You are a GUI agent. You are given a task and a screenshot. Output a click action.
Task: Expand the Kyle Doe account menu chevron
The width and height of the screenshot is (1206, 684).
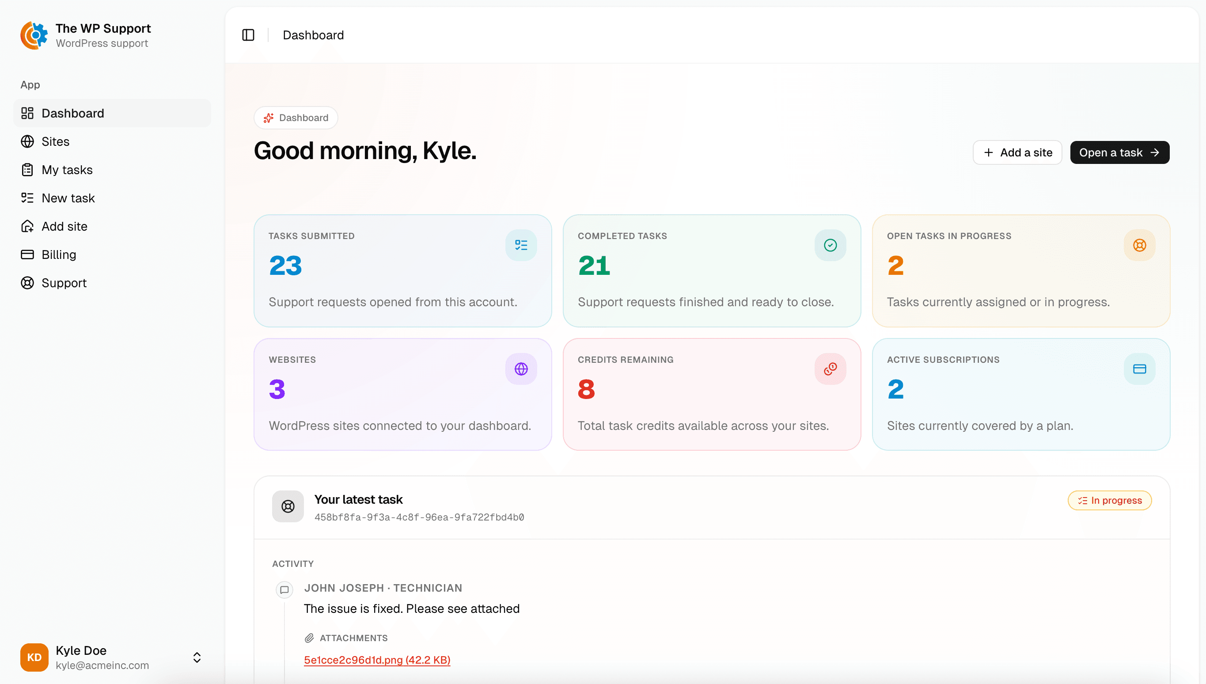[x=197, y=657]
